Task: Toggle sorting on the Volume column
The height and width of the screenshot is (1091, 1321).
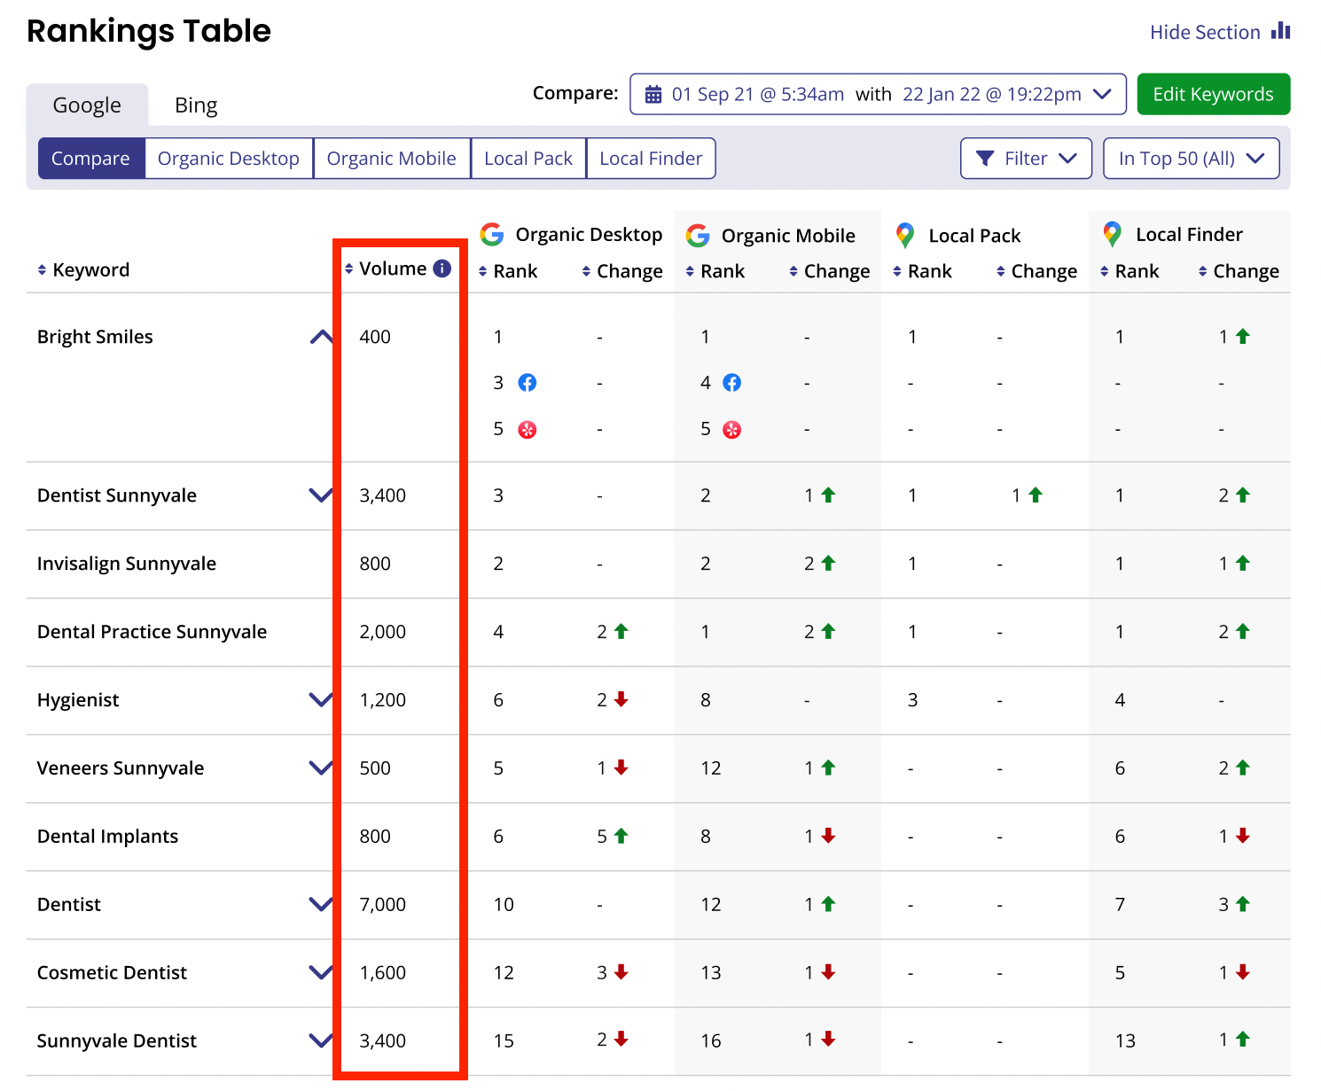Action: (349, 269)
